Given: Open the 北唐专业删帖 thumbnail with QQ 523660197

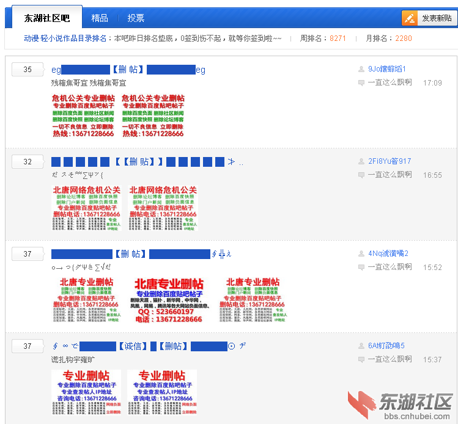Looking at the screenshot, I should tap(169, 300).
